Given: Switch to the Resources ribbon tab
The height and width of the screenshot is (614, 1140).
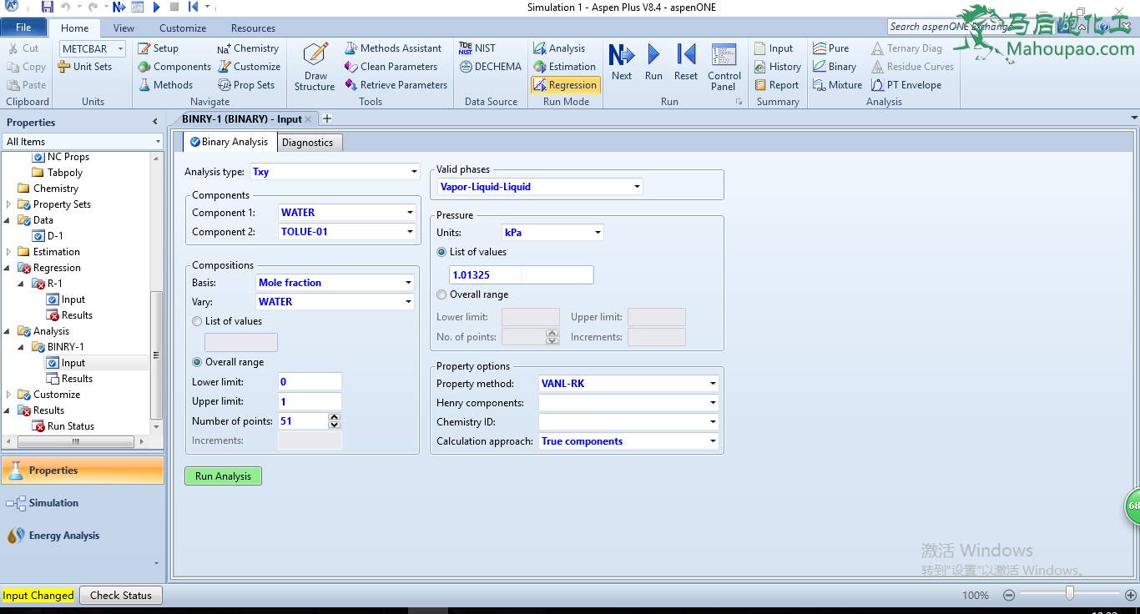Looking at the screenshot, I should [253, 28].
